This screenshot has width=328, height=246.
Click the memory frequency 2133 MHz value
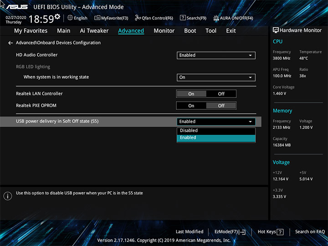tap(282, 128)
